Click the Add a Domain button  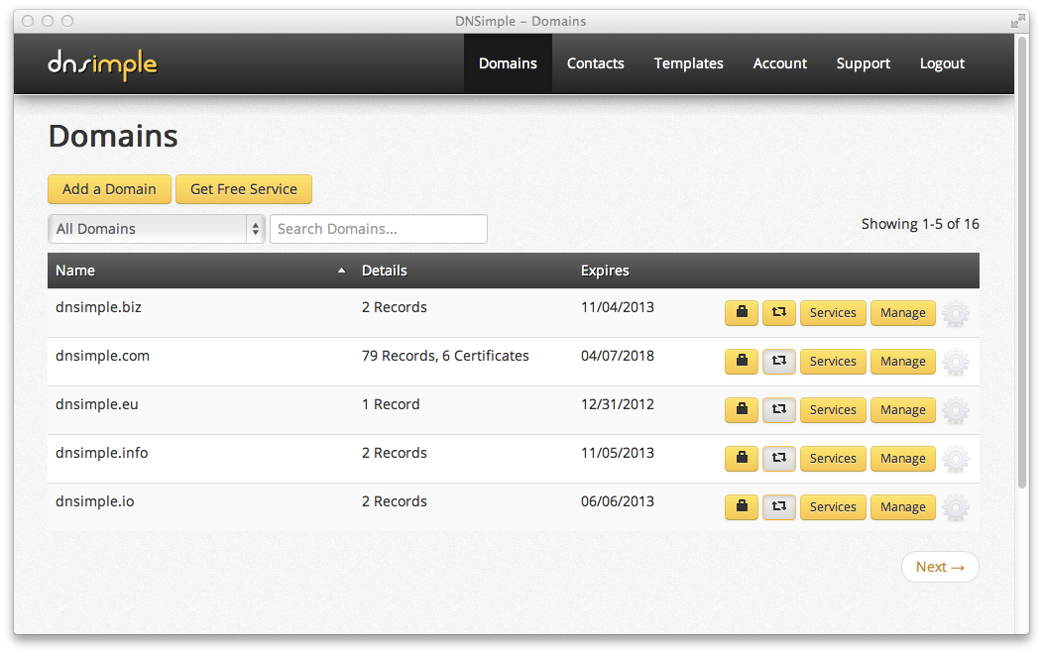[x=109, y=189]
